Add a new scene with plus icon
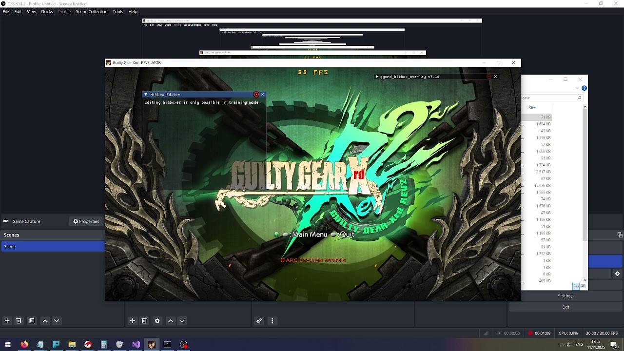Screen dimensions: 624x351 [x=7, y=321]
